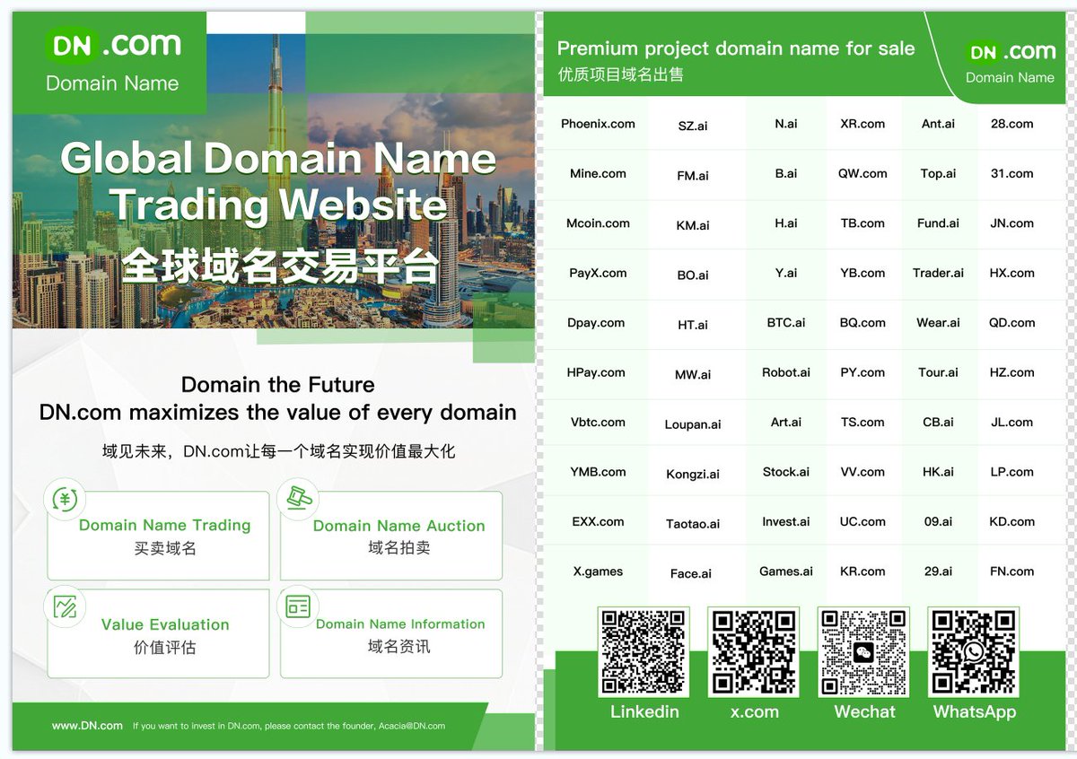Click Stock.ai domain entry

(x=786, y=472)
